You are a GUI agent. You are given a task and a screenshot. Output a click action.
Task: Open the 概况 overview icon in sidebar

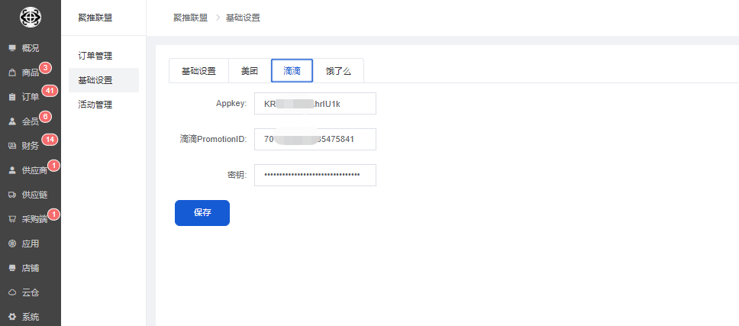click(x=12, y=48)
